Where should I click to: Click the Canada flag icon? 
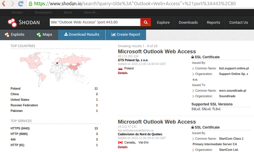tap(120, 143)
